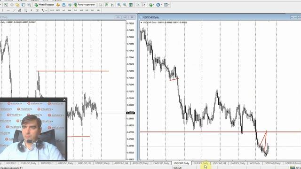This screenshot has width=301, height=169.
Task: Open the NZDCAD,Daily chart tab
Action: (272, 163)
